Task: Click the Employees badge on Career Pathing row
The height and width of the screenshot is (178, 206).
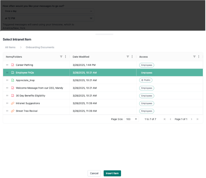Action: click(147, 65)
